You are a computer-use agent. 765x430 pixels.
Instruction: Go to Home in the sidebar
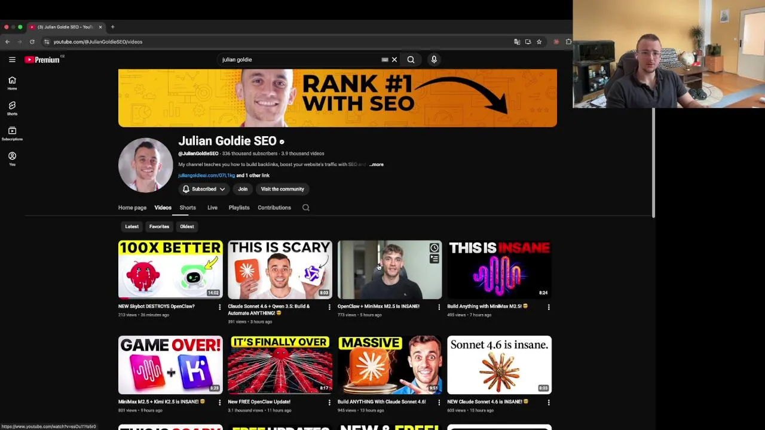(x=12, y=83)
